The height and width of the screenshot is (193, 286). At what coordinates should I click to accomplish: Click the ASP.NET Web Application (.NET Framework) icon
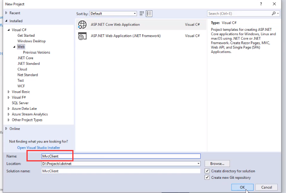point(82,36)
